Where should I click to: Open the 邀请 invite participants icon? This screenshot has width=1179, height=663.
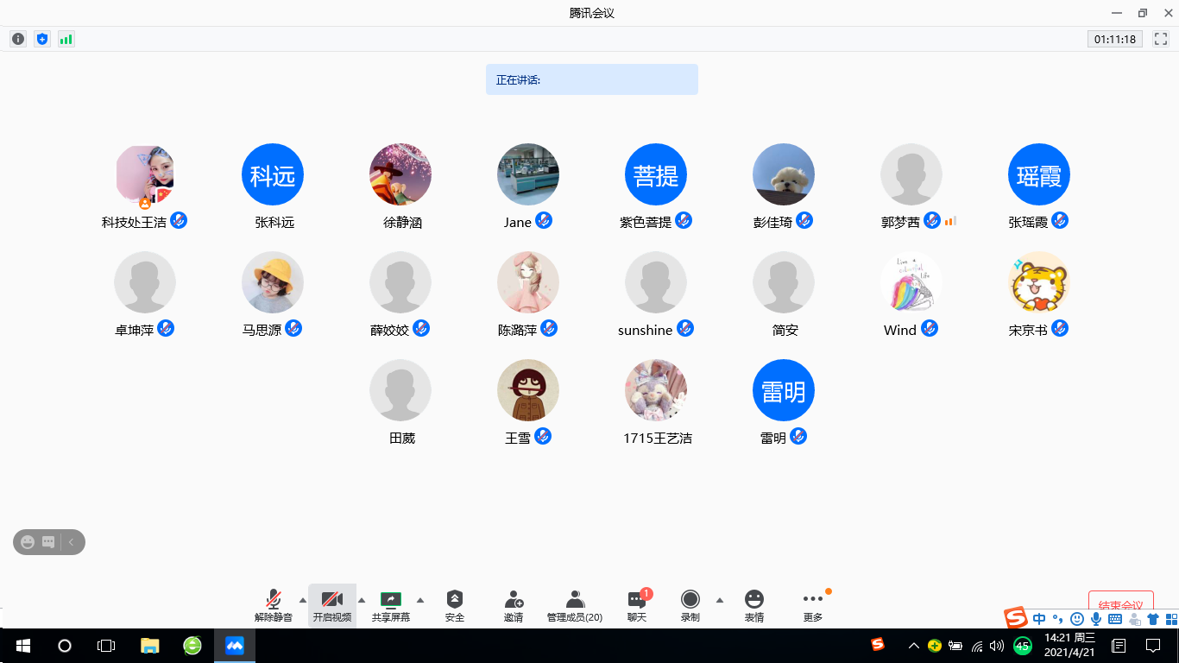tap(514, 605)
